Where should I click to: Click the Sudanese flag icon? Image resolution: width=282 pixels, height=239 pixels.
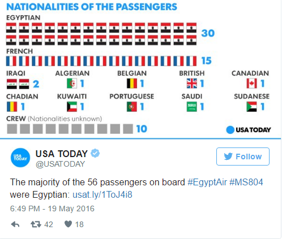[x=251, y=107]
